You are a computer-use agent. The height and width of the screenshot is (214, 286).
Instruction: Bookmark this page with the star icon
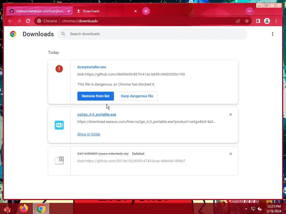(x=247, y=21)
